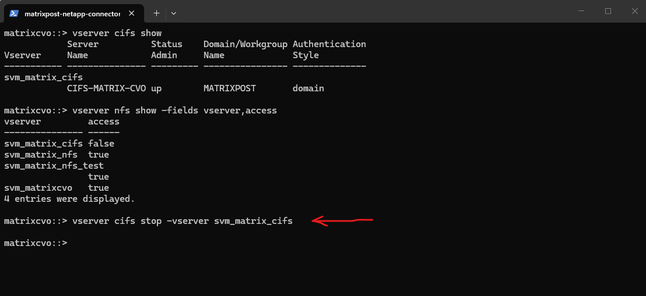646x296 pixels.
Task: Click the "4 entries were displayed." line
Action: pos(69,199)
